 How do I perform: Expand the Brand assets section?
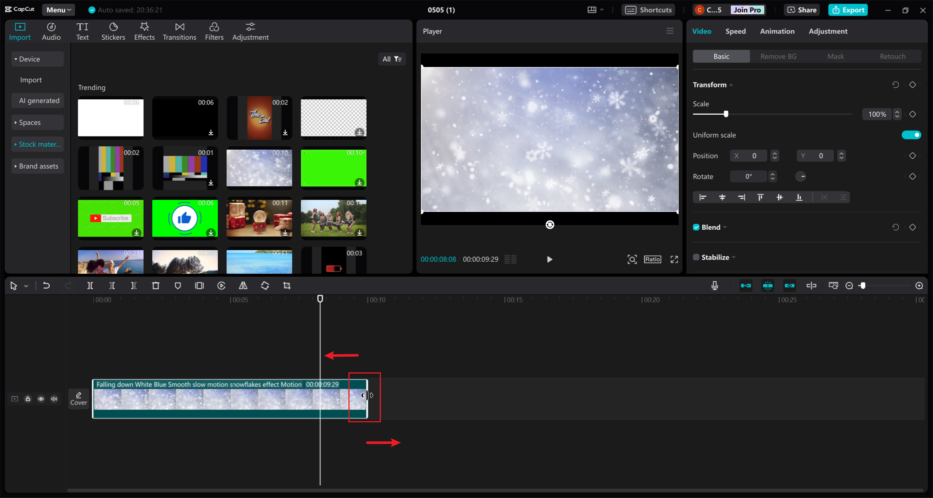(x=38, y=166)
